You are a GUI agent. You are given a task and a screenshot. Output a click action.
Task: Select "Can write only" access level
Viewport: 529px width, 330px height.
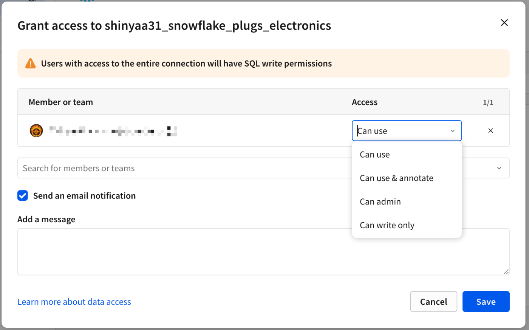point(387,225)
